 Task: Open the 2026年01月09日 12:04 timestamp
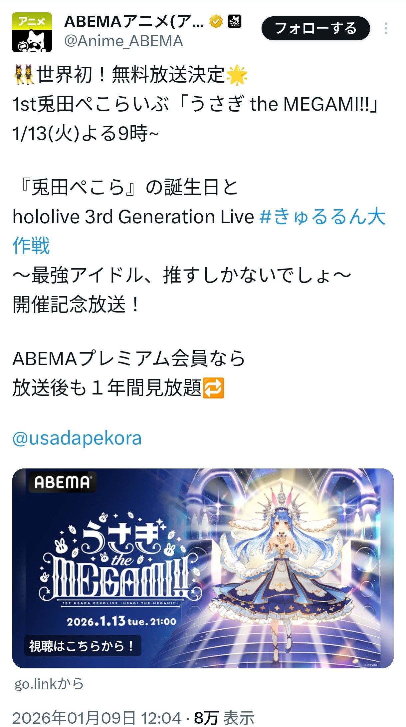pos(97,718)
